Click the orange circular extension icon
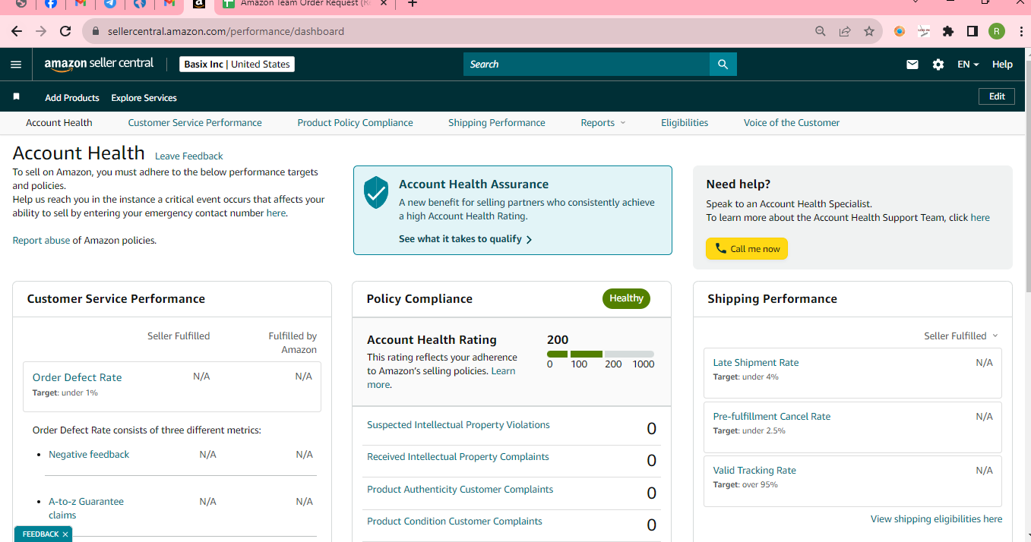This screenshot has height=542, width=1031. point(900,31)
